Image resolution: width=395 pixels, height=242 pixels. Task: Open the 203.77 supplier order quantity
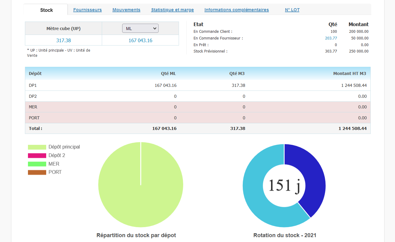(331, 38)
